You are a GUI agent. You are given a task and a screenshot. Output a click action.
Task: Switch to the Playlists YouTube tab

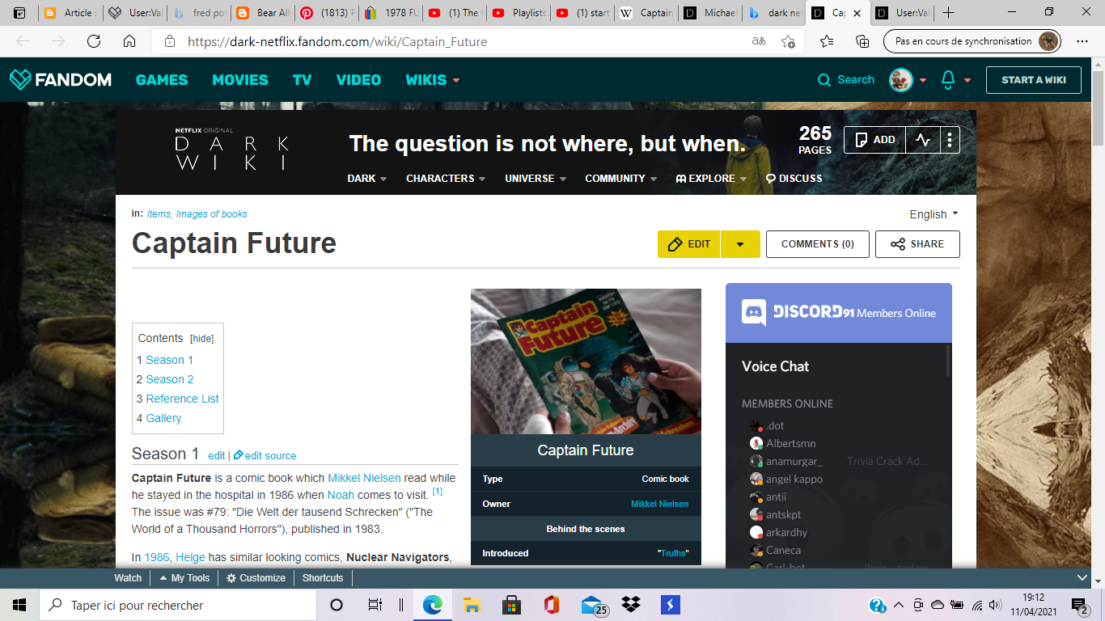coord(518,13)
